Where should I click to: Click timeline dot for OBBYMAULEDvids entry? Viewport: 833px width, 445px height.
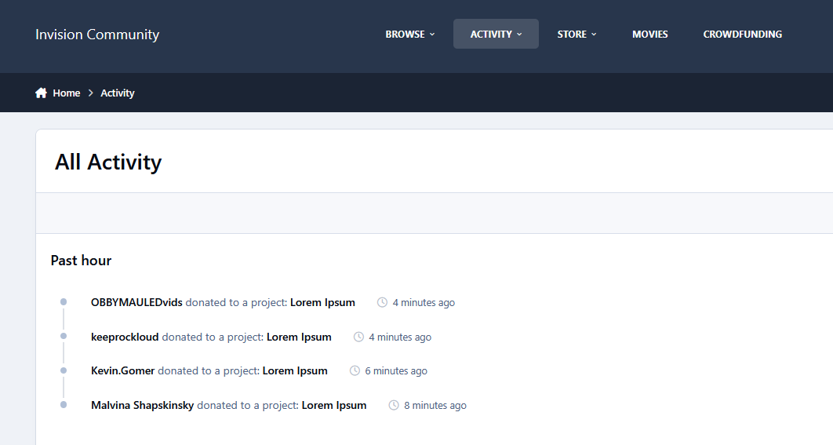click(x=64, y=302)
